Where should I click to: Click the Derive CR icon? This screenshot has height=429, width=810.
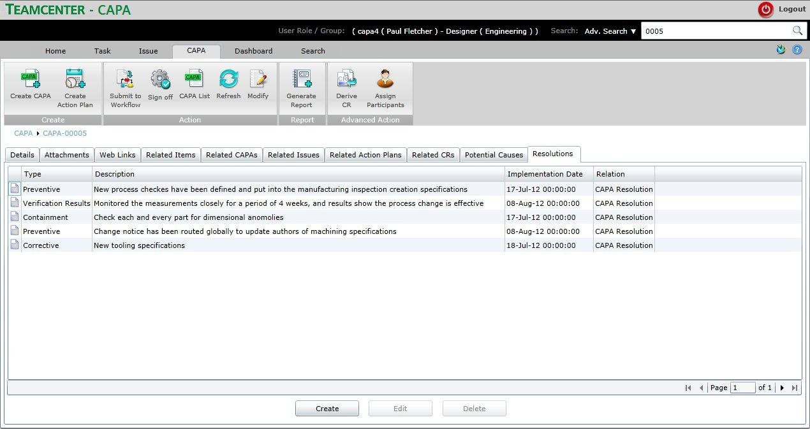pos(346,79)
